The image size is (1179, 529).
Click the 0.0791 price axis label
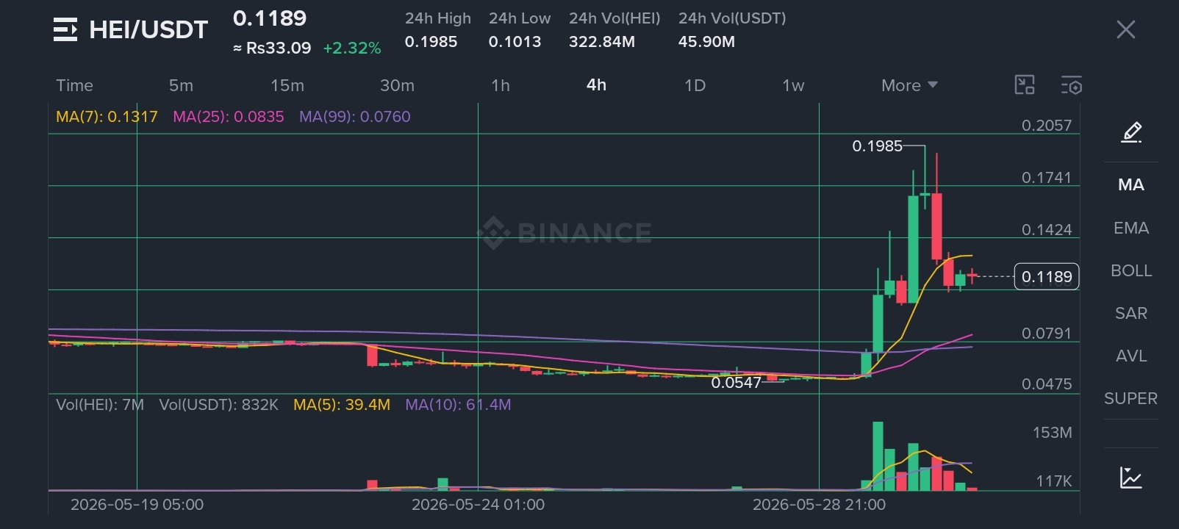point(1047,334)
